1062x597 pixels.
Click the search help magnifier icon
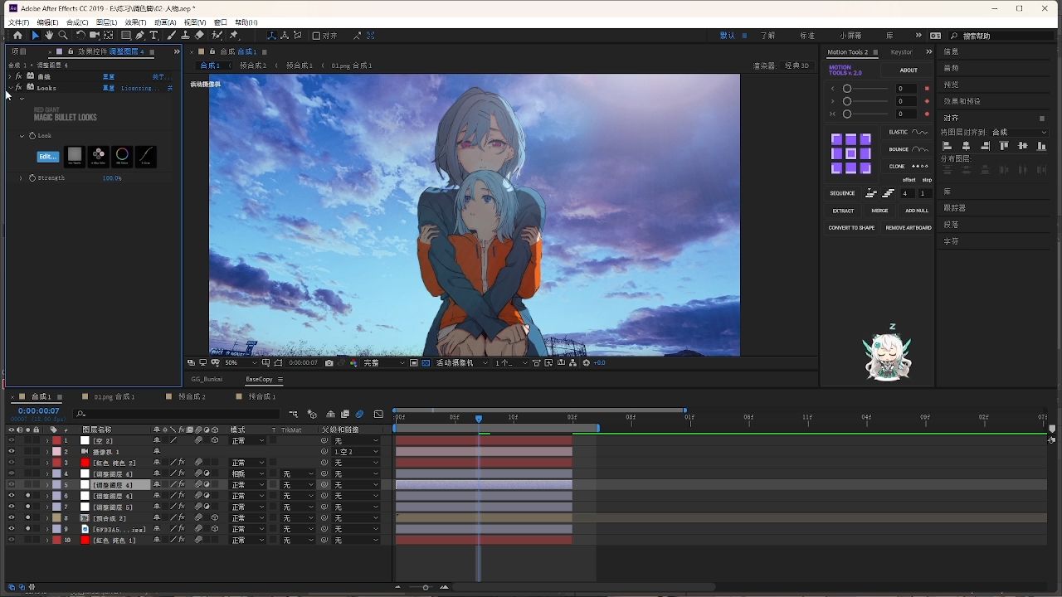(954, 36)
